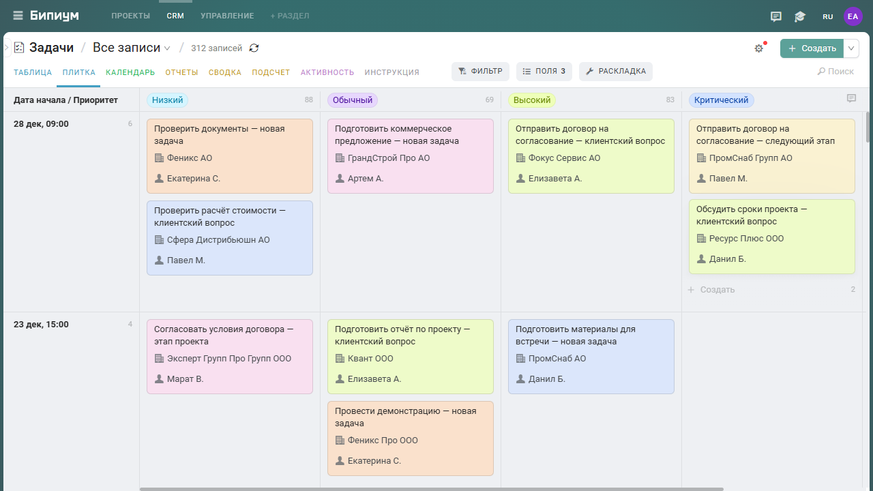Click person icon beside Артем А.
This screenshot has height=491, width=873.
pos(340,179)
